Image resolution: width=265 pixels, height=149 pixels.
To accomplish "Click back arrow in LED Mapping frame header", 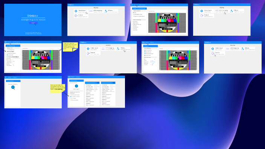I will click(x=6, y=42).
